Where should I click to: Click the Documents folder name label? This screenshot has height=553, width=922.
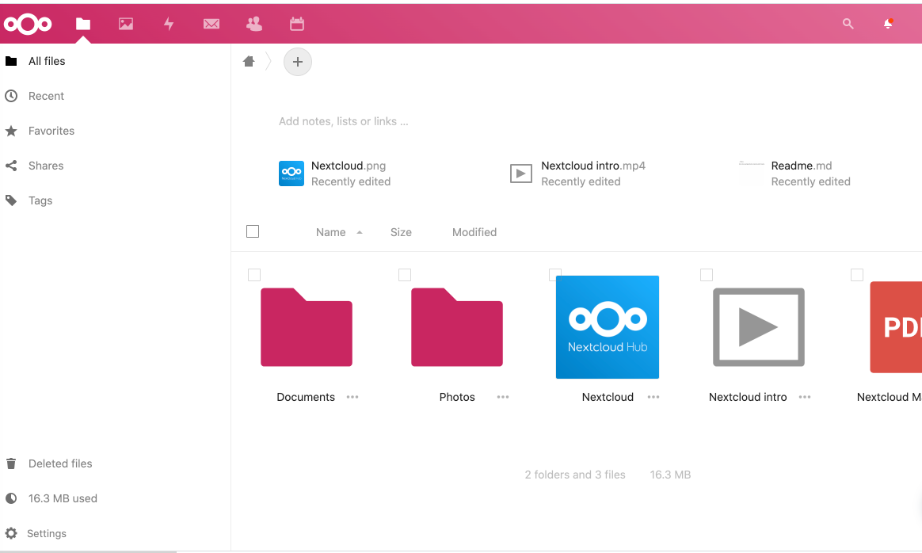pos(306,397)
